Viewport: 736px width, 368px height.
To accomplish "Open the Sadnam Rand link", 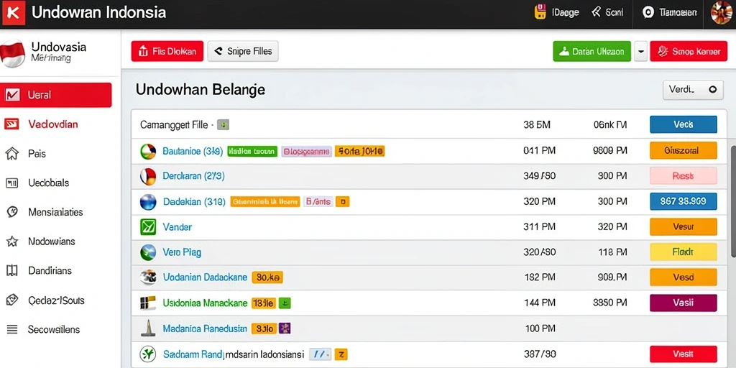I will coord(193,354).
